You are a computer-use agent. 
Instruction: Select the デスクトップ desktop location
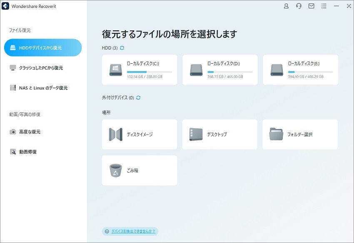pos(219,134)
